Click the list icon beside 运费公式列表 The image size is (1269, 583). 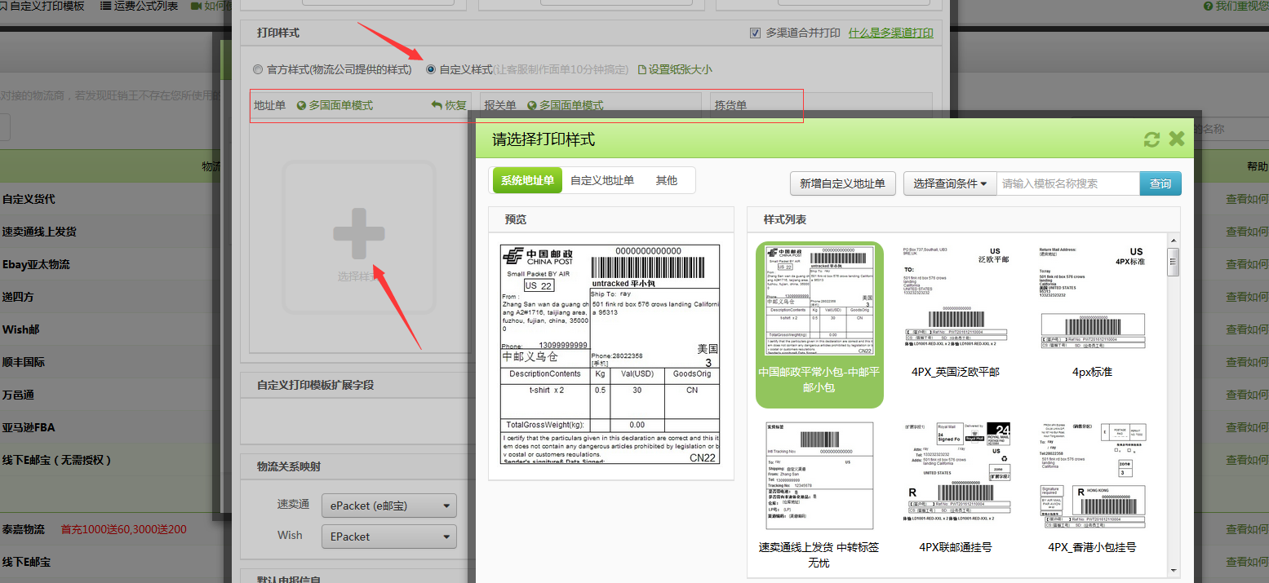pos(106,6)
